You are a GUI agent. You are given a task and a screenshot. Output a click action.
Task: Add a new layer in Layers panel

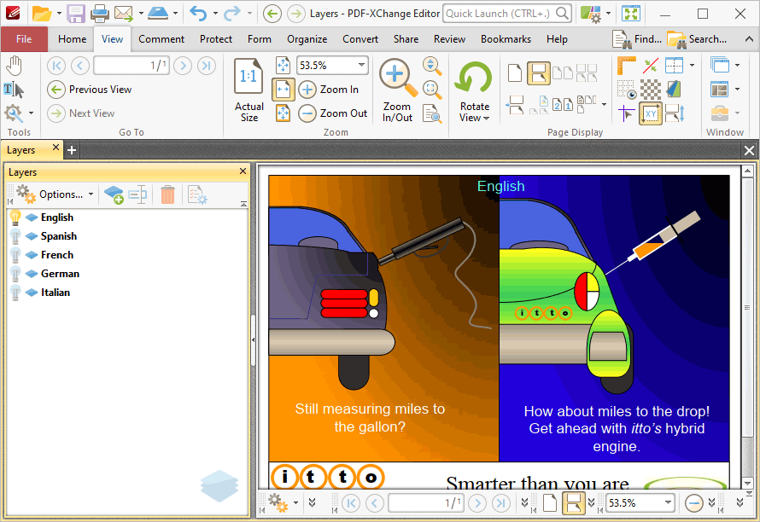point(114,194)
